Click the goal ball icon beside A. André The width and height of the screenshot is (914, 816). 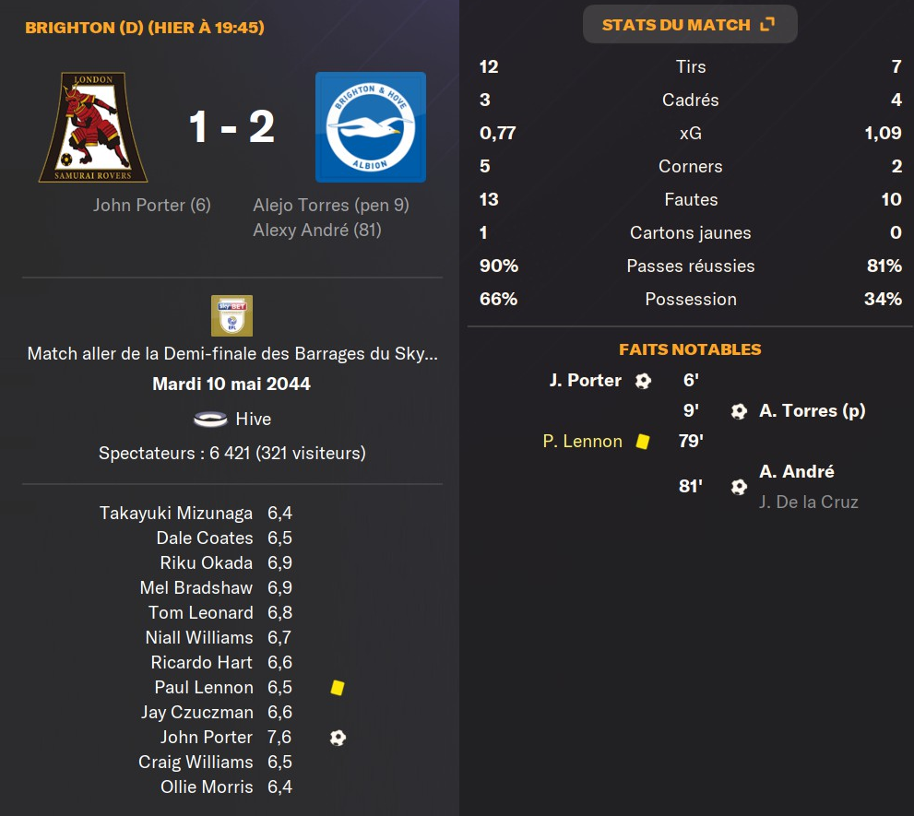tap(738, 486)
